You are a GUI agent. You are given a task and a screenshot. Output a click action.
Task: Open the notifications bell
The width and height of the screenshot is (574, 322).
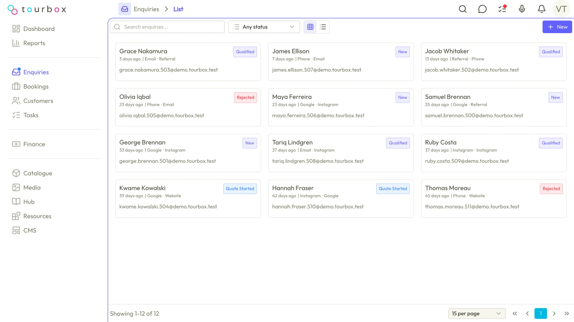541,9
